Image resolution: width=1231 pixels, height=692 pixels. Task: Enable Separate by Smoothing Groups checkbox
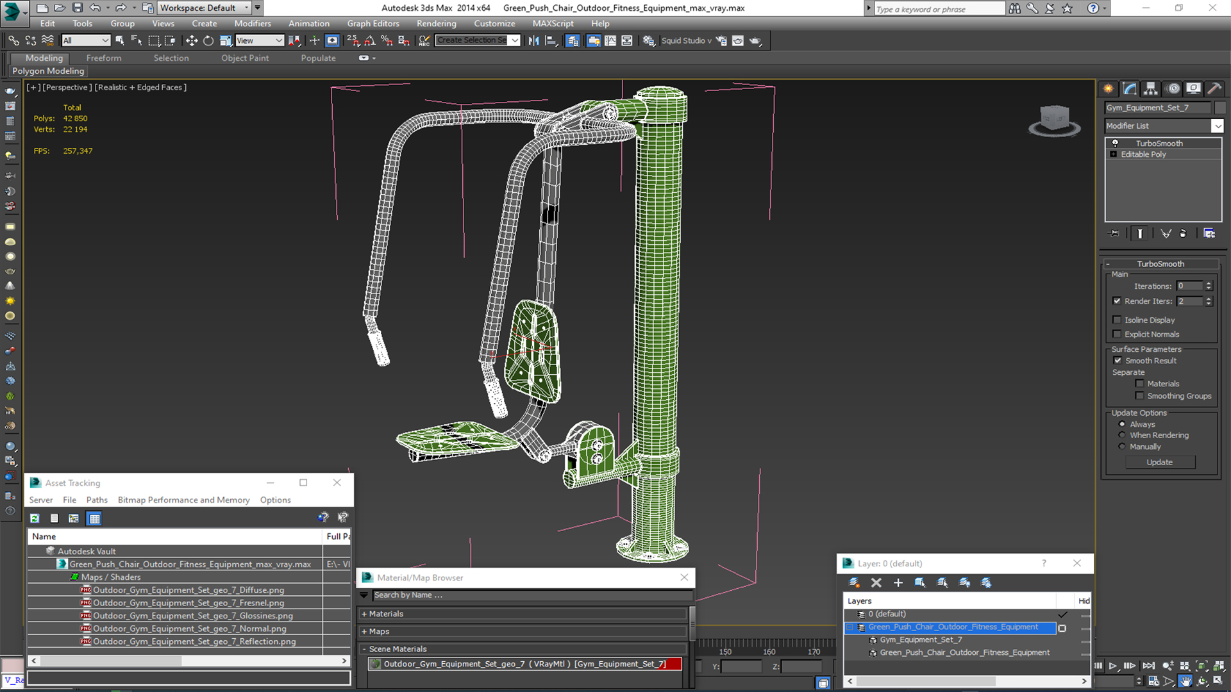pyautogui.click(x=1139, y=396)
